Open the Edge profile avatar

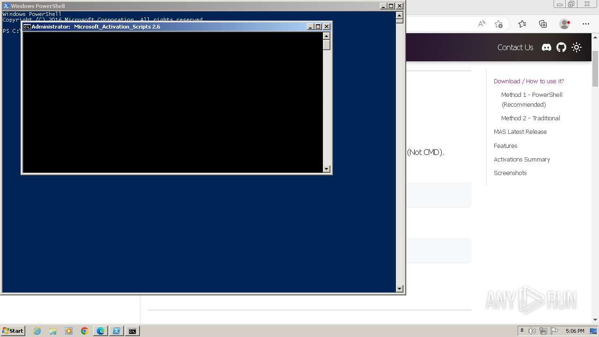tap(565, 24)
